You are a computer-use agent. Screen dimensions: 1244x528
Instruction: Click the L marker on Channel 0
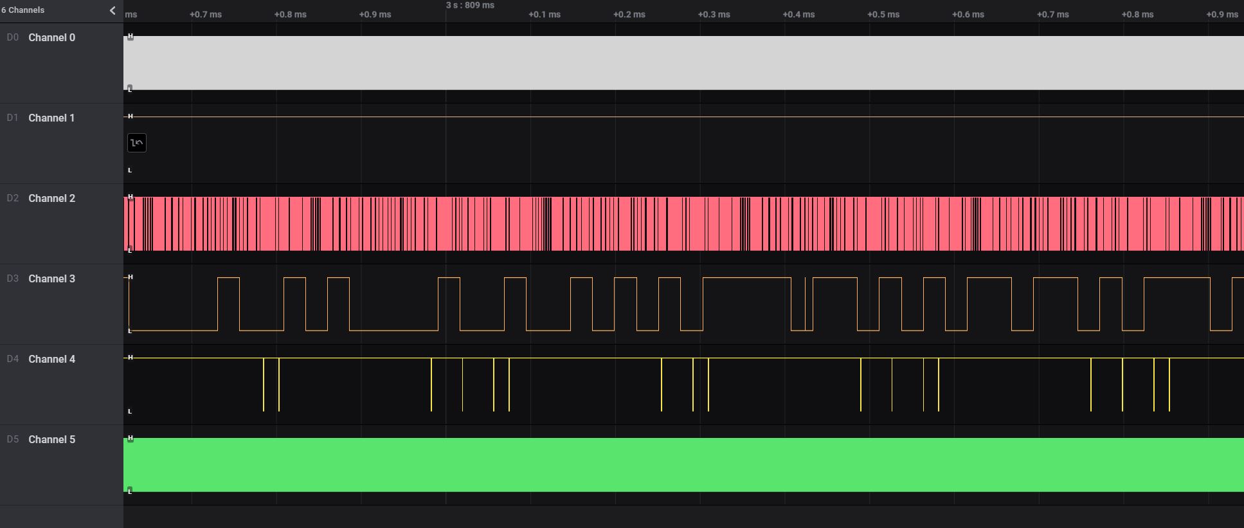[x=130, y=88]
